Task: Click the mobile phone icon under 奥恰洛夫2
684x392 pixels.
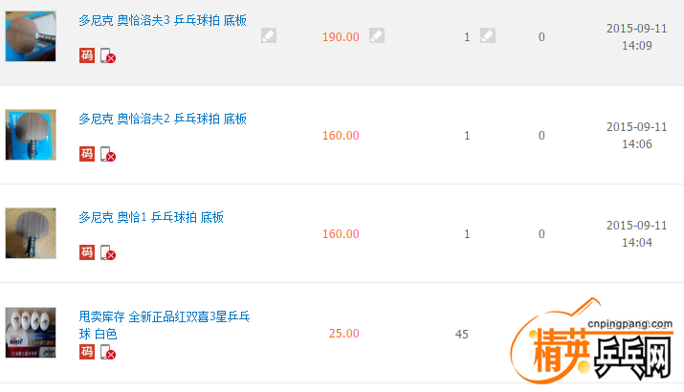Action: [106, 155]
